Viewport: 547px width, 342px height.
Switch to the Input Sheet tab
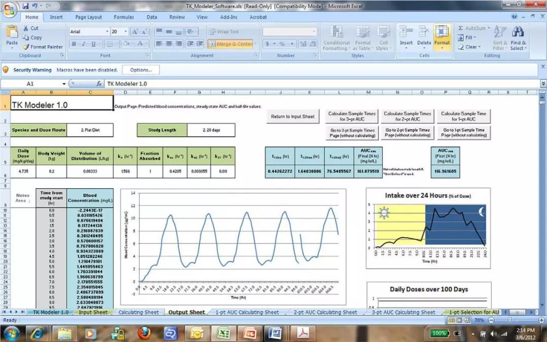tap(93, 312)
